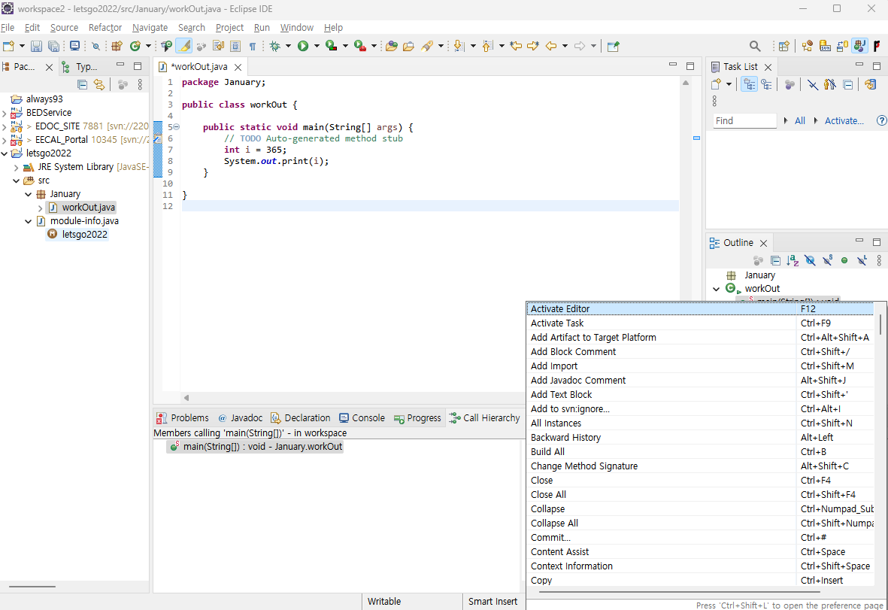Click the Open Perspective icon
Image resolution: width=888 pixels, height=610 pixels.
point(783,47)
